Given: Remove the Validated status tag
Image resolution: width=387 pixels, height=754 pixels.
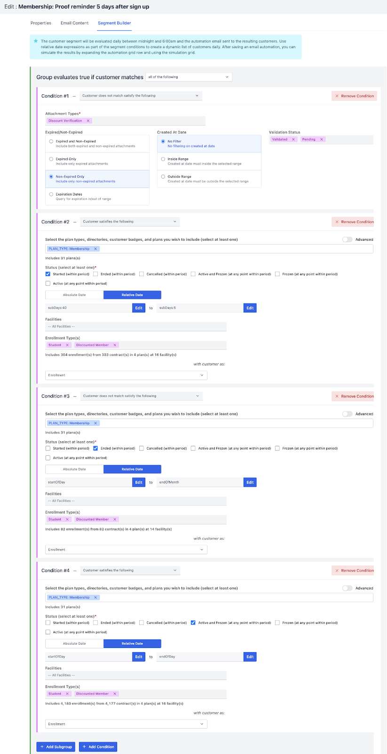Looking at the screenshot, I should 293,139.
